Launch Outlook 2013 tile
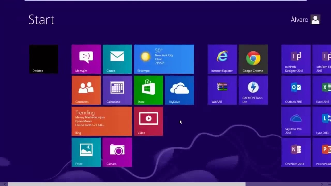The width and height of the screenshot is (331, 186). point(296,90)
